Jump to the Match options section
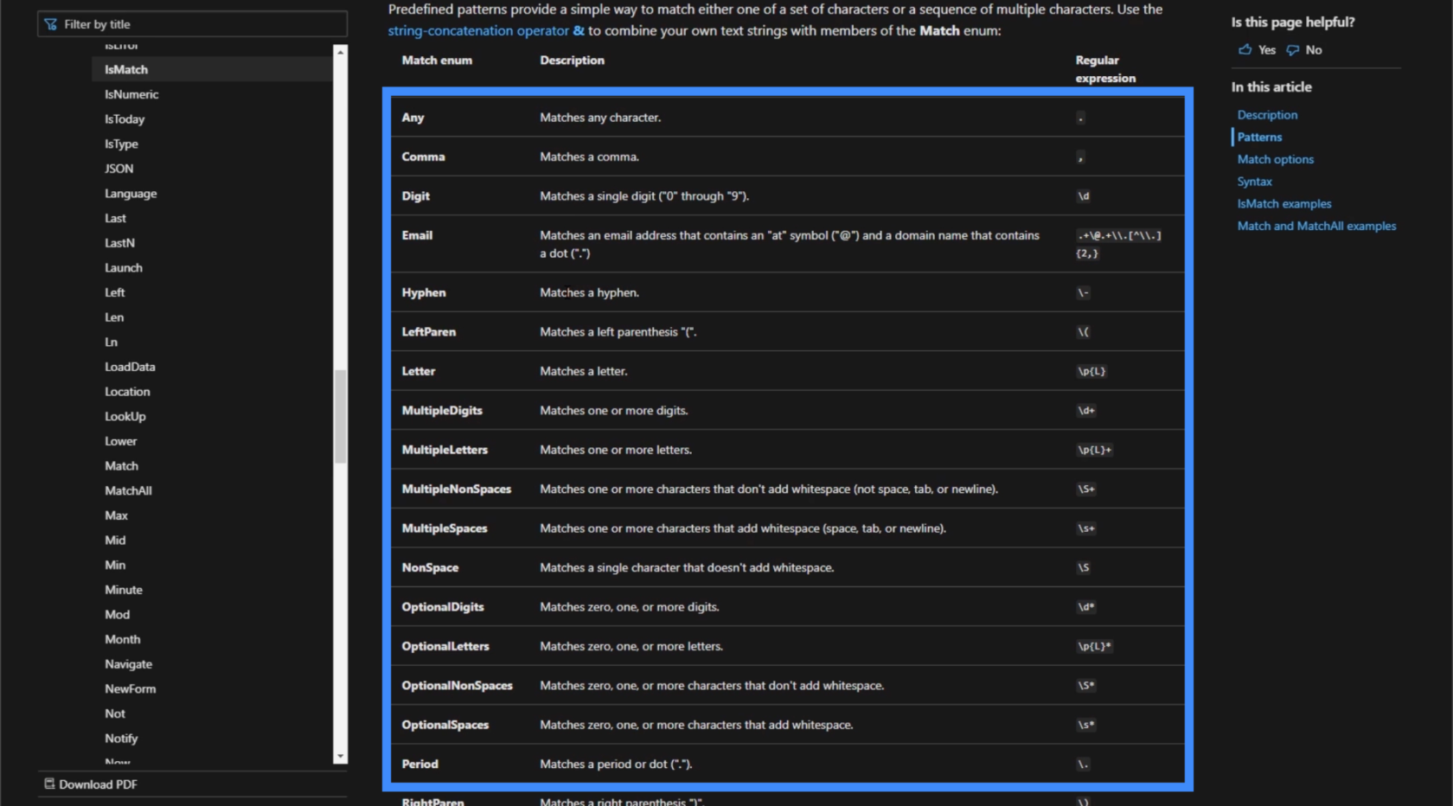This screenshot has width=1453, height=806. [1275, 159]
